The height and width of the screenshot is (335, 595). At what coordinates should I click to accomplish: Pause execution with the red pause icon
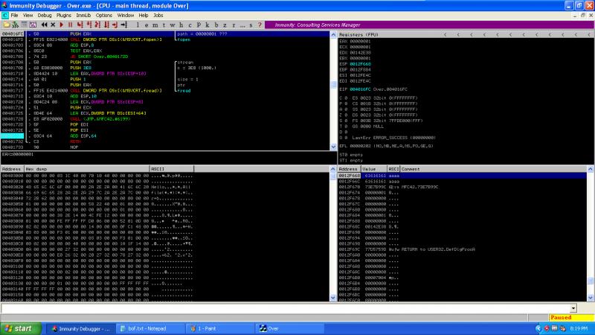[70, 25]
